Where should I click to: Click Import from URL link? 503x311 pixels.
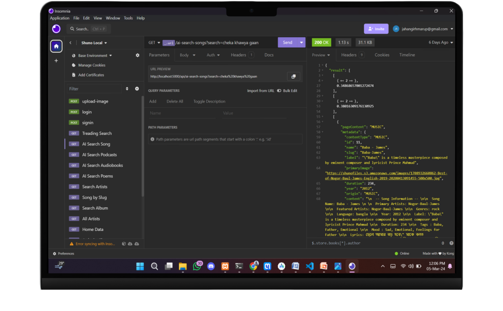point(261,91)
